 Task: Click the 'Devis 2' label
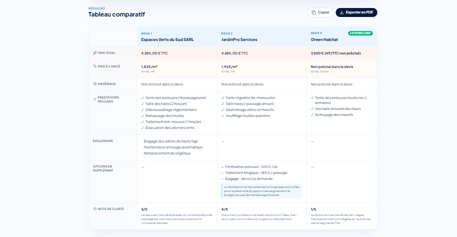[x=227, y=33]
